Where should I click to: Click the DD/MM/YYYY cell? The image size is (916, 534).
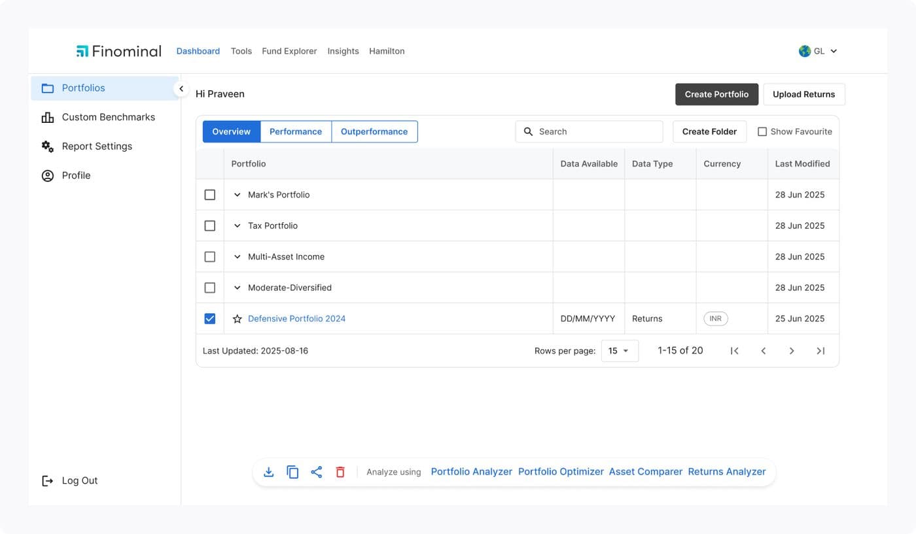pyautogui.click(x=588, y=319)
